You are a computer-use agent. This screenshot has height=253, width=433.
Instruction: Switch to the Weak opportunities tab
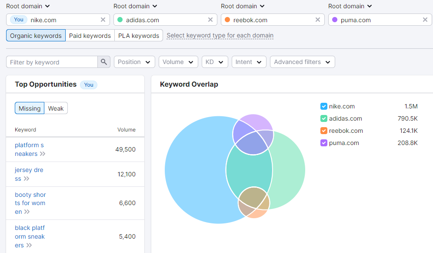point(56,108)
